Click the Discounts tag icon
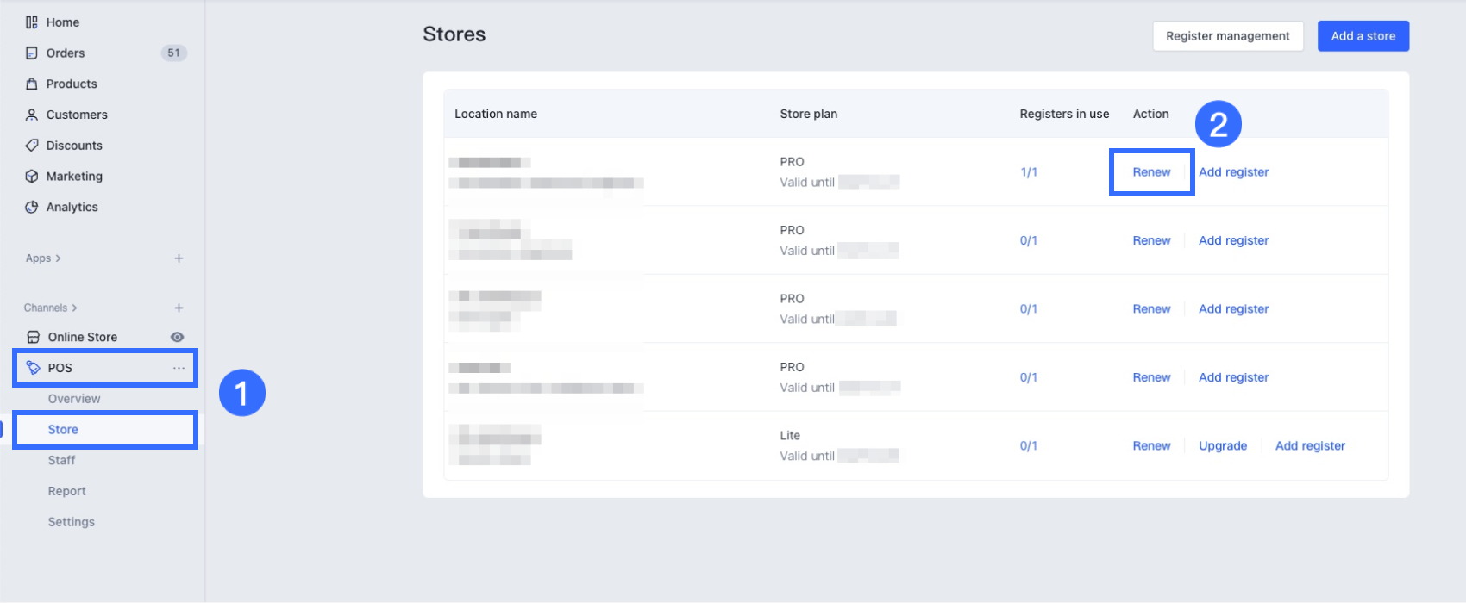 pyautogui.click(x=32, y=146)
